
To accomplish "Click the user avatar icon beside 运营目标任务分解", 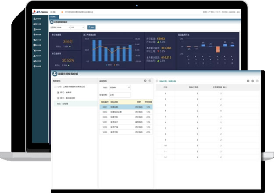I will [55, 74].
